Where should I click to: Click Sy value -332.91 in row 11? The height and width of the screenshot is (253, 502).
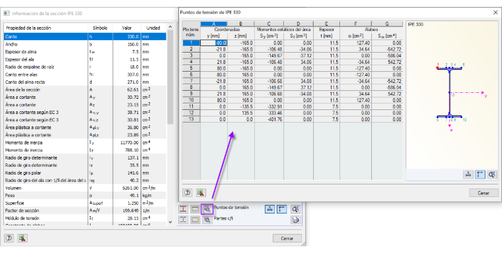click(x=269, y=107)
